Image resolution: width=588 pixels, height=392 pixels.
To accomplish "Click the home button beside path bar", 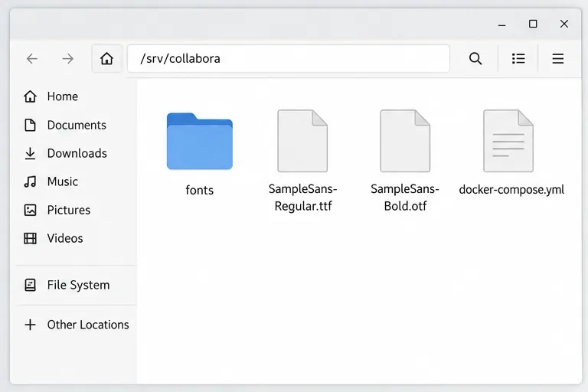I will click(106, 58).
